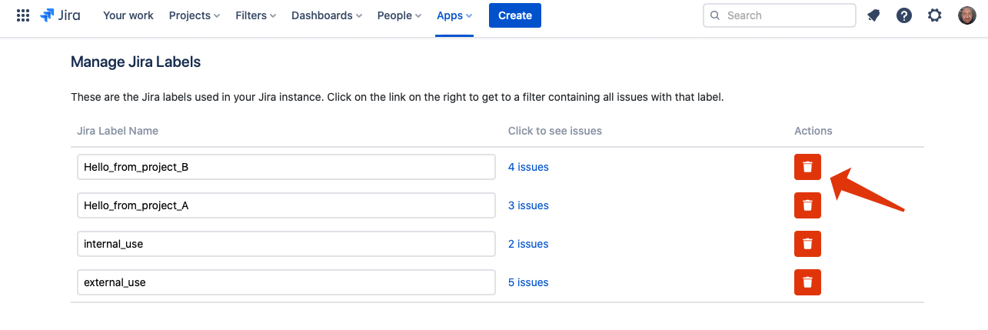Image resolution: width=988 pixels, height=330 pixels.
Task: Open notifications bell icon
Action: [873, 15]
